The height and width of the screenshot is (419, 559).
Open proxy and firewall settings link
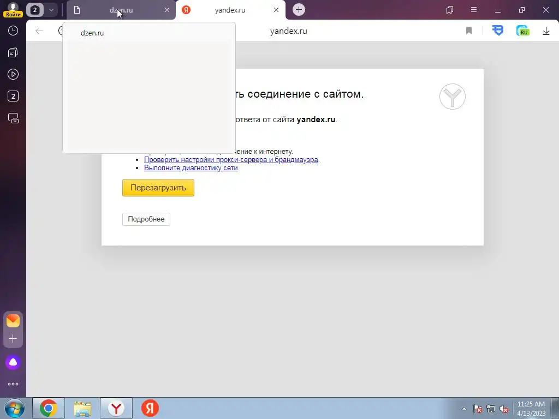pyautogui.click(x=231, y=160)
